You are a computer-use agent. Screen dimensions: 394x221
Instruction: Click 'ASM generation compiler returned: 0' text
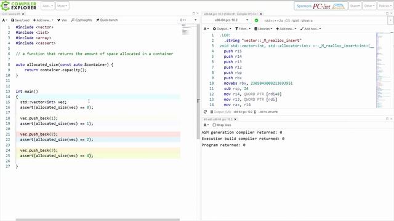coord(242,132)
